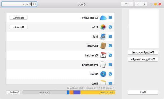Click the orange storage bar segment
The image size is (164, 99).
(71, 93)
